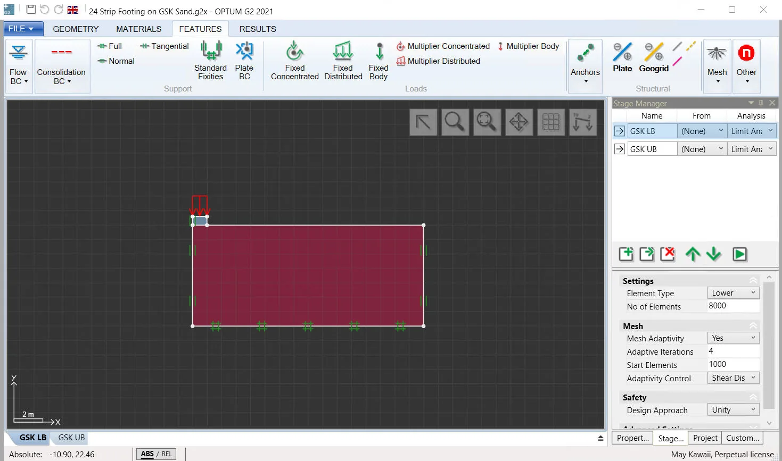Toggle ABS / REL coordinate mode
Viewport: 782px width, 461px height.
coord(157,454)
